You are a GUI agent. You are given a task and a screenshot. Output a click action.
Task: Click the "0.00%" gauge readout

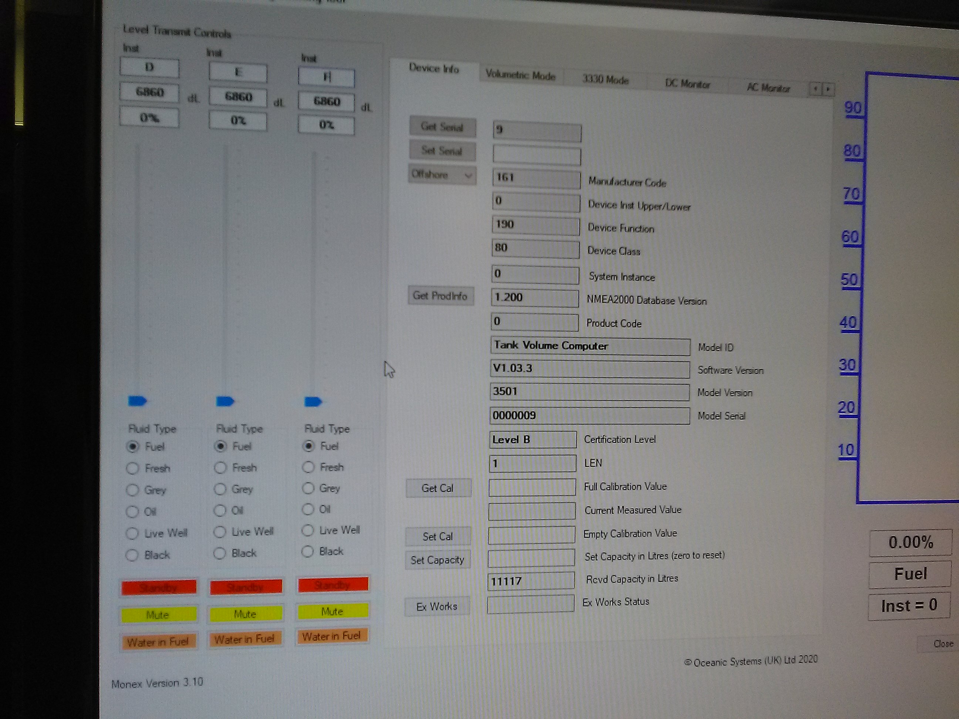911,542
